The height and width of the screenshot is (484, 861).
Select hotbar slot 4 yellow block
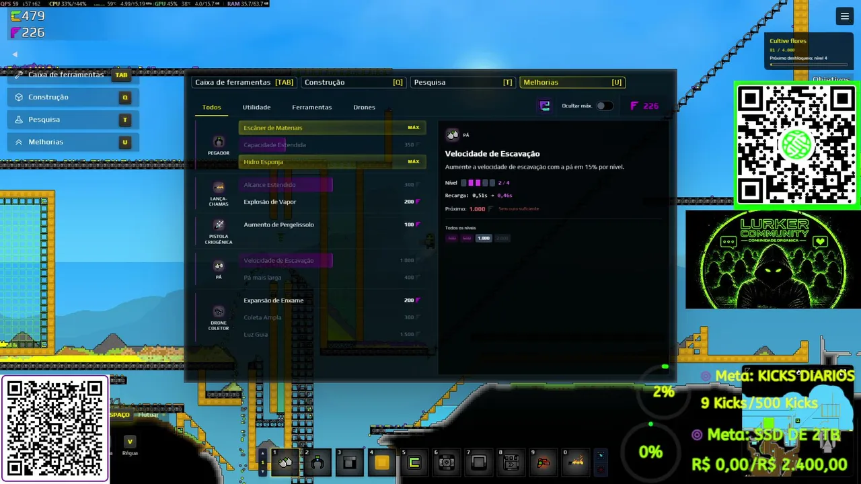click(382, 462)
